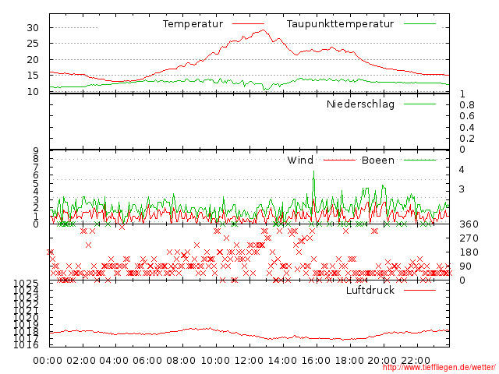Click the 9 wind speed axis label
The image size is (499, 374).
[36, 151]
